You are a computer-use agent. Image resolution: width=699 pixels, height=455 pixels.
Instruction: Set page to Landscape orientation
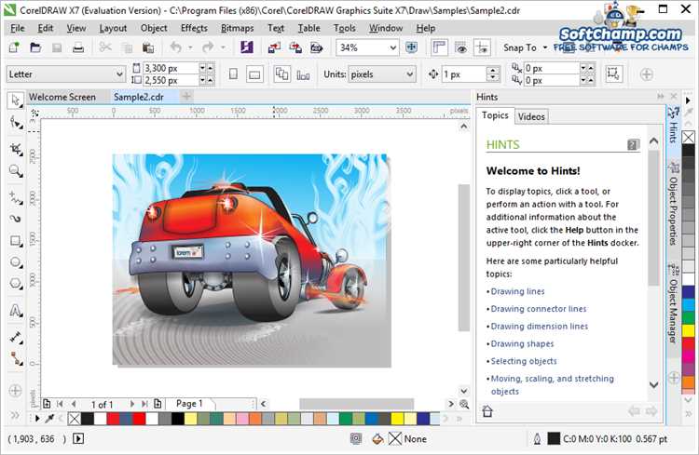coord(254,74)
